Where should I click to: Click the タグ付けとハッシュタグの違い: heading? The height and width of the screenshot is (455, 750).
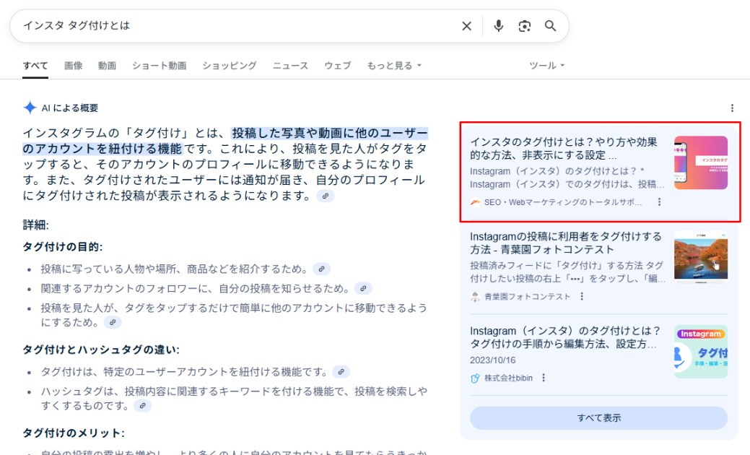coord(101,350)
